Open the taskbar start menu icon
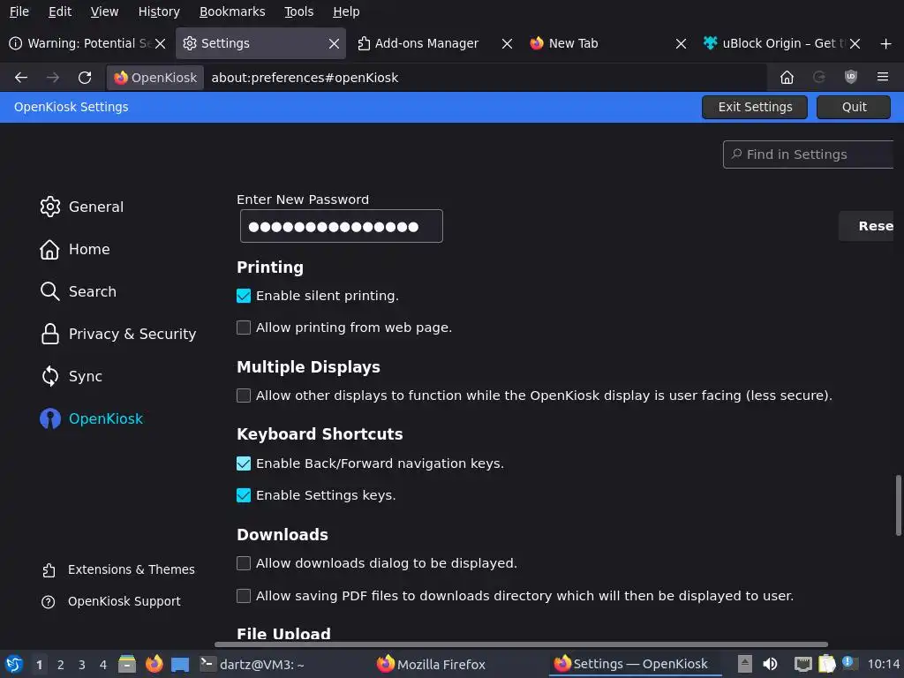Screen dimensions: 904x678 click(14, 664)
